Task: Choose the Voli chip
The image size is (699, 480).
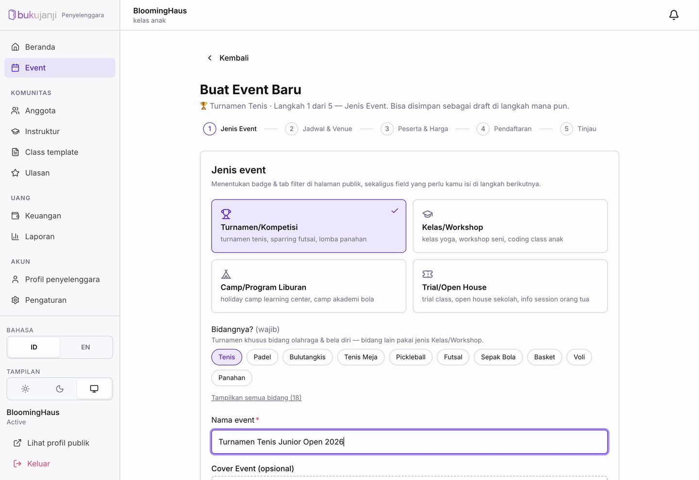Action: pyautogui.click(x=579, y=357)
